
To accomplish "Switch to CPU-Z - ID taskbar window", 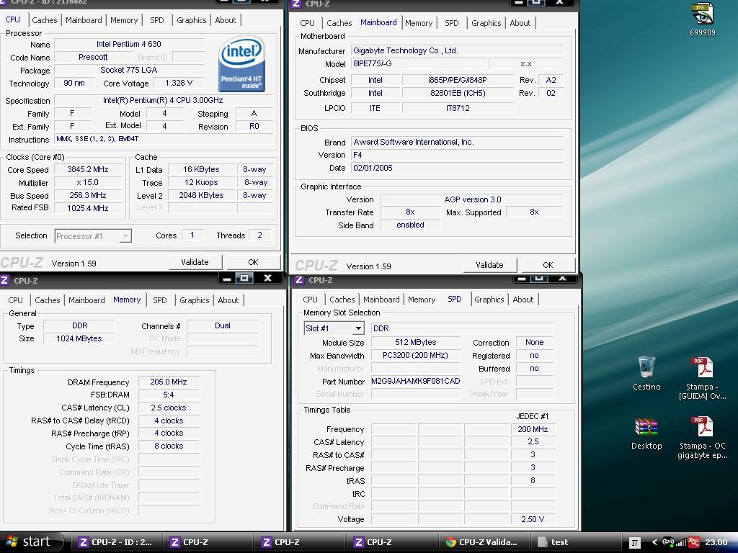I will point(116,542).
